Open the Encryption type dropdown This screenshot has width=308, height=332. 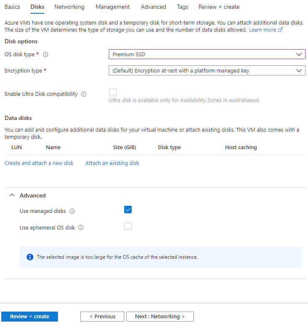207,70
